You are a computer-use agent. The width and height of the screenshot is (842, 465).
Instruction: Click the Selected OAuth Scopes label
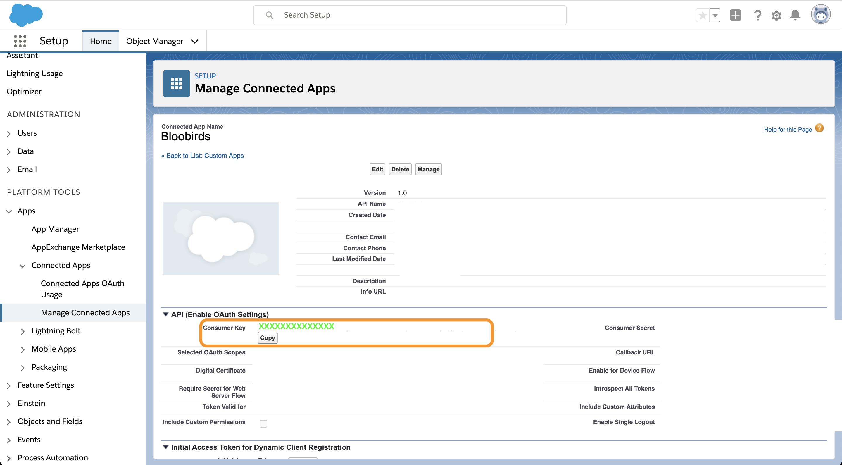click(211, 352)
